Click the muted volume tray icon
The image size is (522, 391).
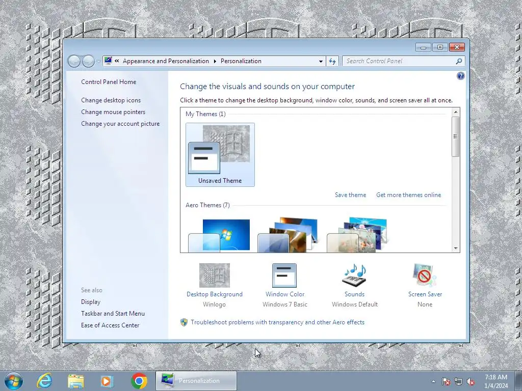pos(471,381)
